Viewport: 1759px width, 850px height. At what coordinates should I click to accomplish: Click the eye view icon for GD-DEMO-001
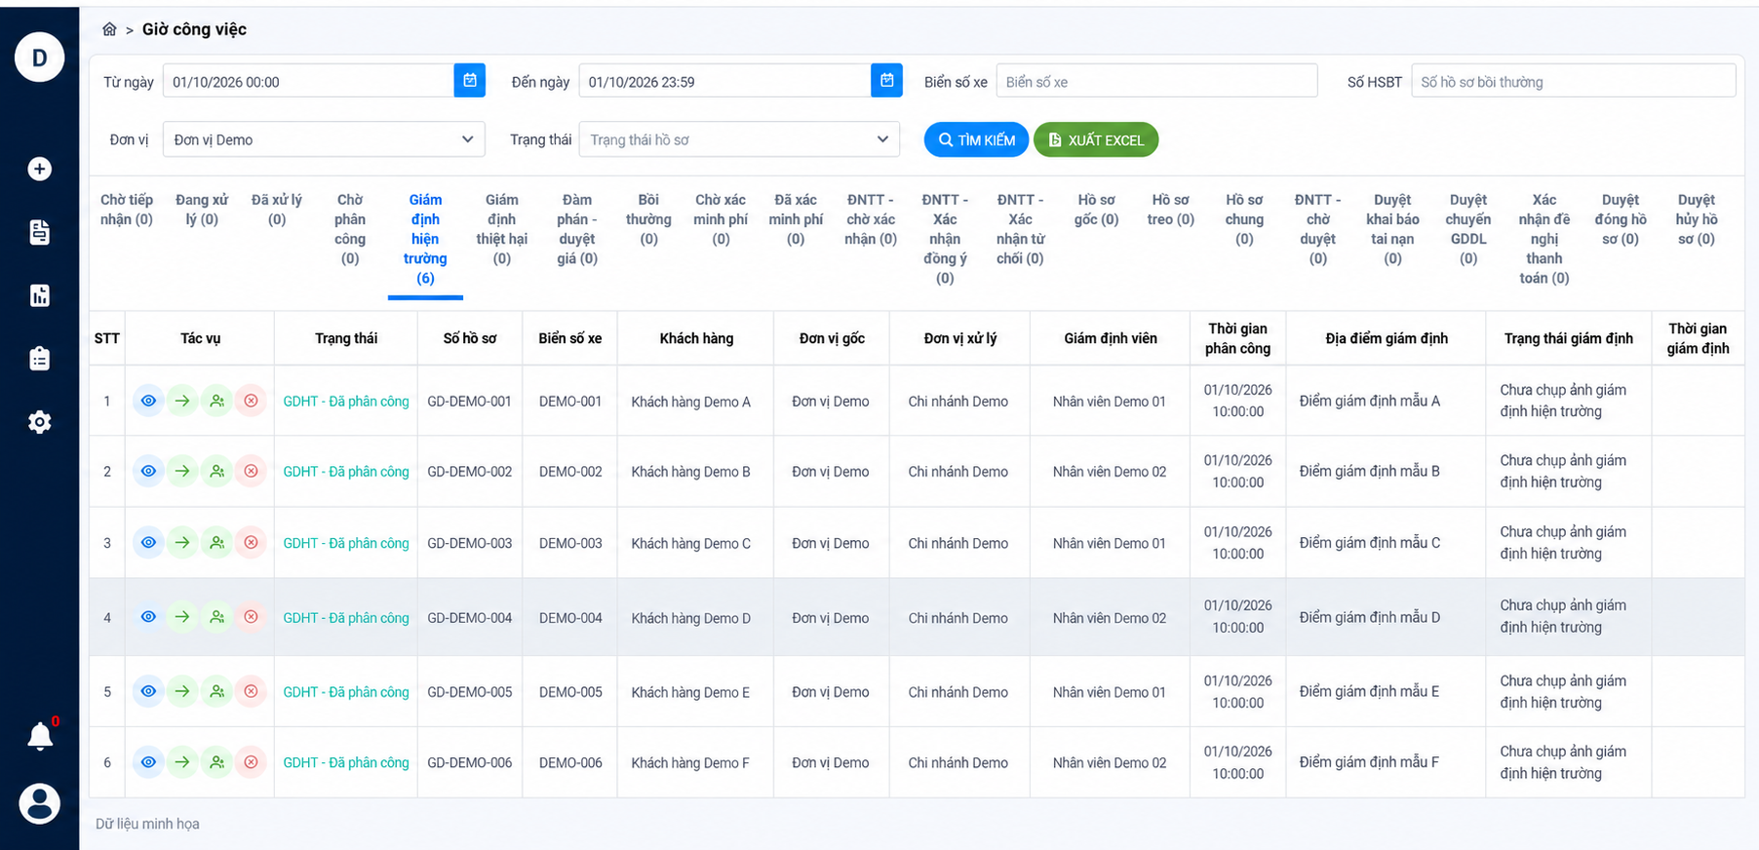pos(148,401)
